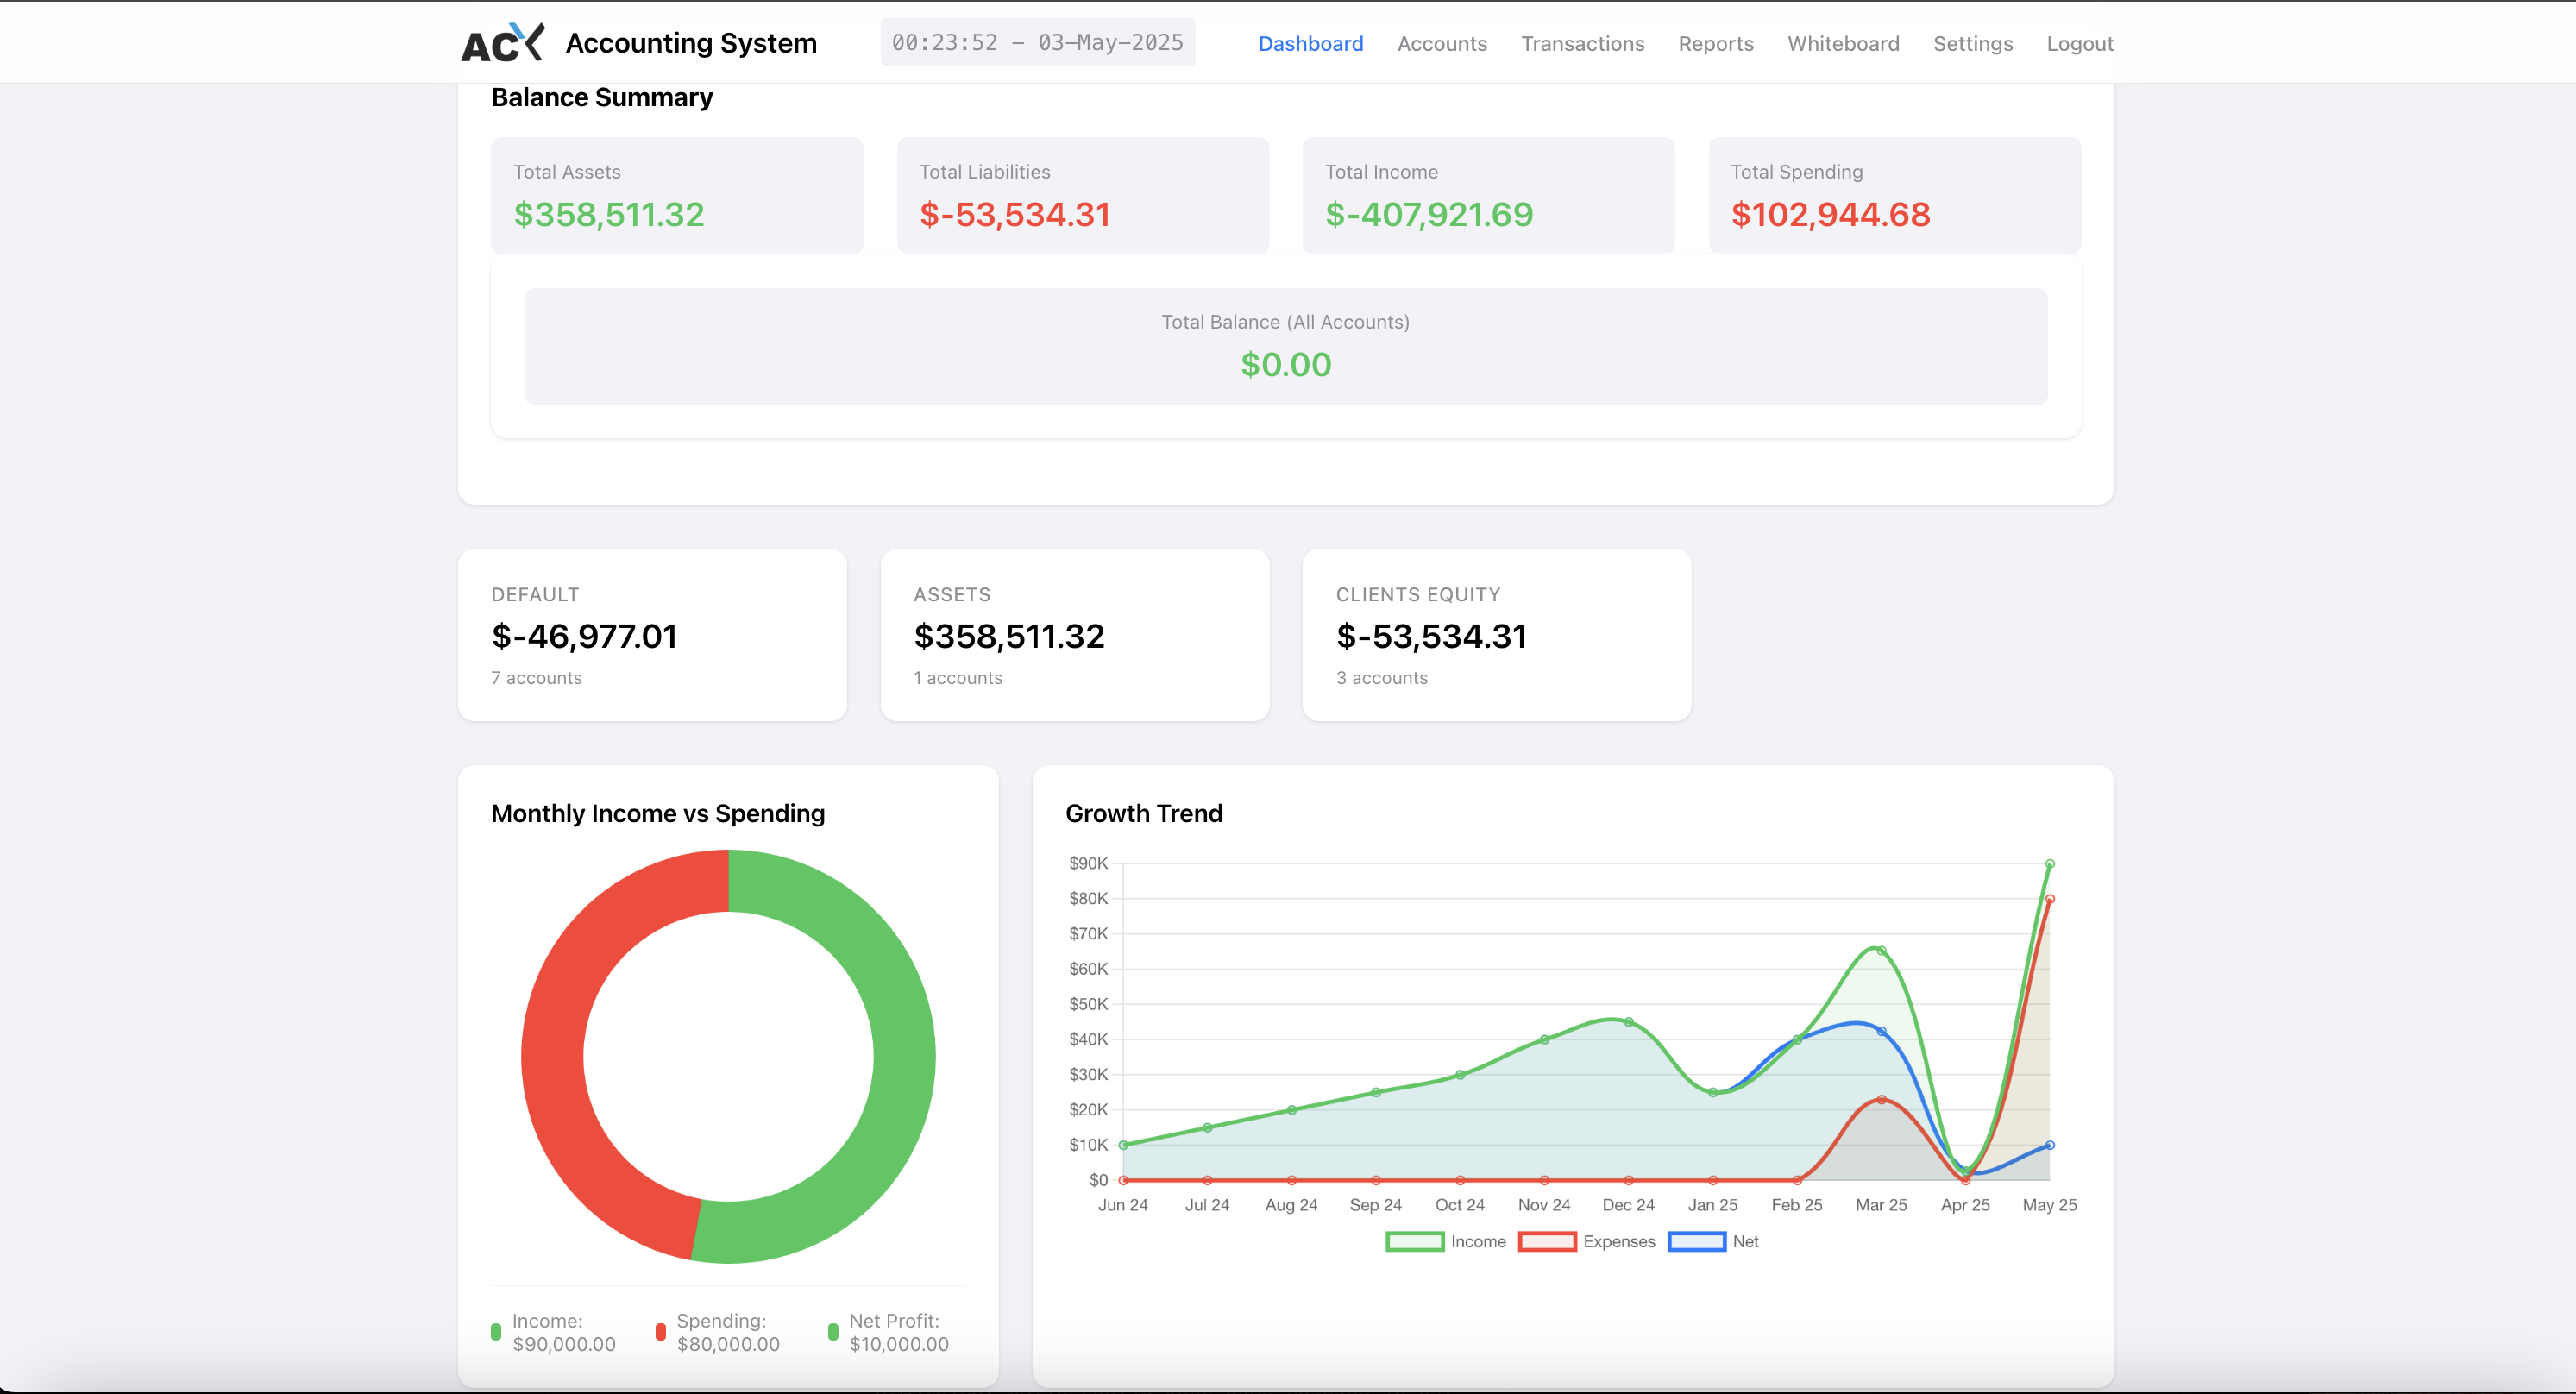Image resolution: width=2576 pixels, height=1394 pixels.
Task: Click the Total Balance amount display
Action: tap(1286, 364)
